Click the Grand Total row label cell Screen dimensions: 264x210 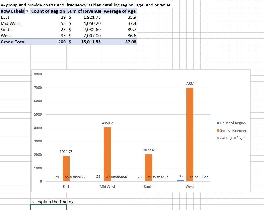[x=13, y=42]
